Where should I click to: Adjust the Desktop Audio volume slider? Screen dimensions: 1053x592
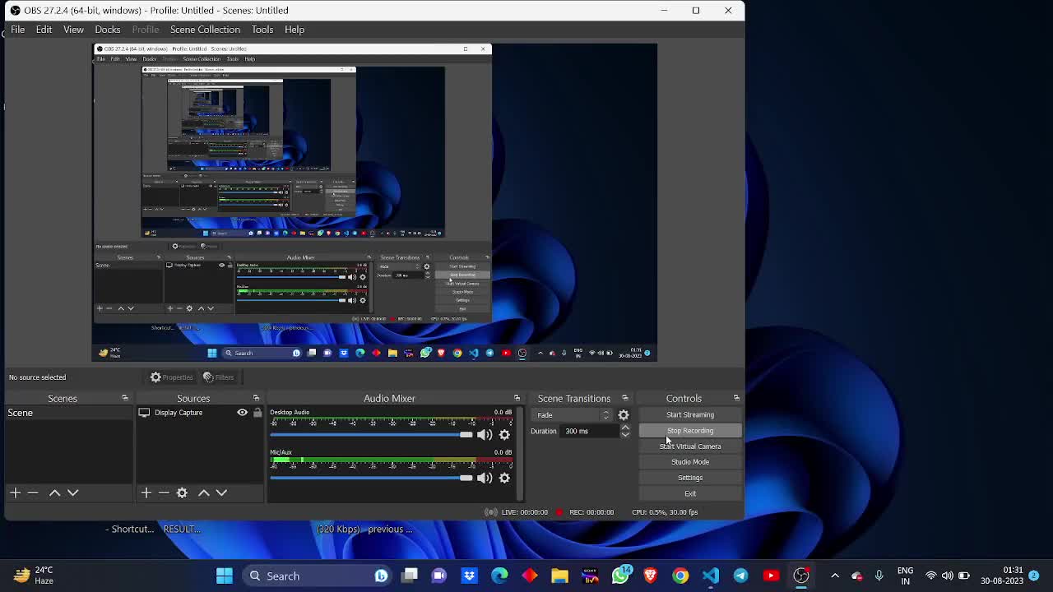(x=372, y=435)
